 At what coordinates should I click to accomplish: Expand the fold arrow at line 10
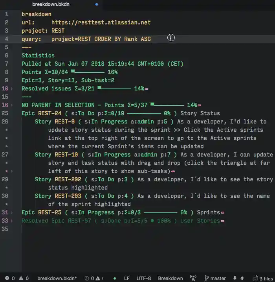click(x=12, y=88)
